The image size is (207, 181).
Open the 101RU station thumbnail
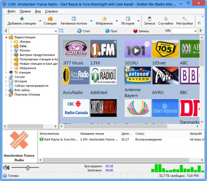click(x=138, y=49)
